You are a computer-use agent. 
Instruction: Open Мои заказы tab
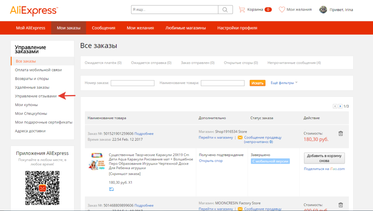(x=68, y=28)
